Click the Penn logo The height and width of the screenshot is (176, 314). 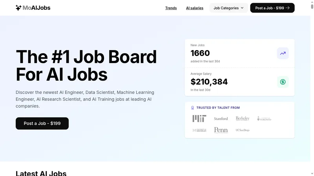221,130
